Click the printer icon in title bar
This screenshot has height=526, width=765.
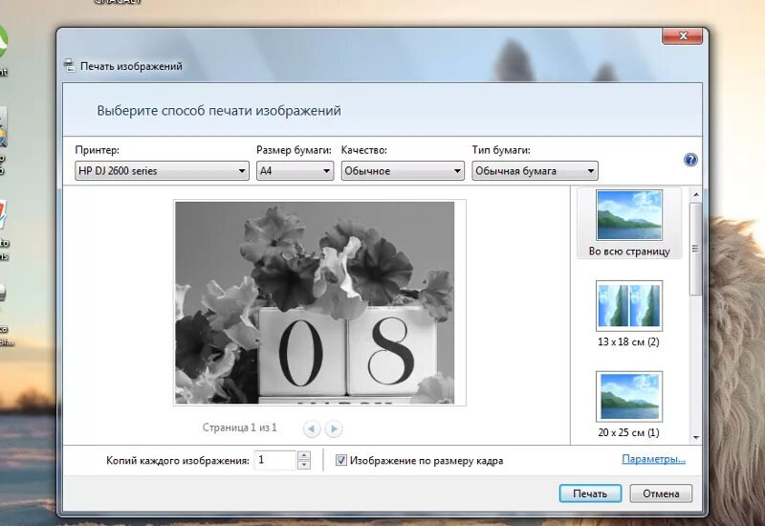point(69,65)
